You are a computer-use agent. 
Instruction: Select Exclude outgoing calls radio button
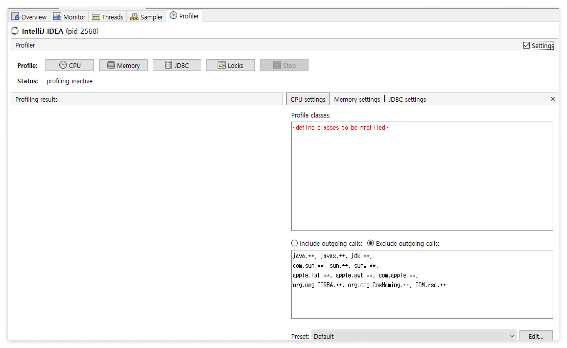pos(371,243)
